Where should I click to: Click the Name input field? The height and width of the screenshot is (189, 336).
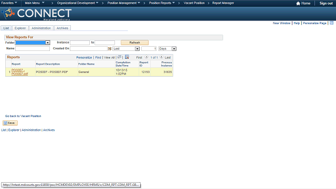pyautogui.click(x=33, y=49)
